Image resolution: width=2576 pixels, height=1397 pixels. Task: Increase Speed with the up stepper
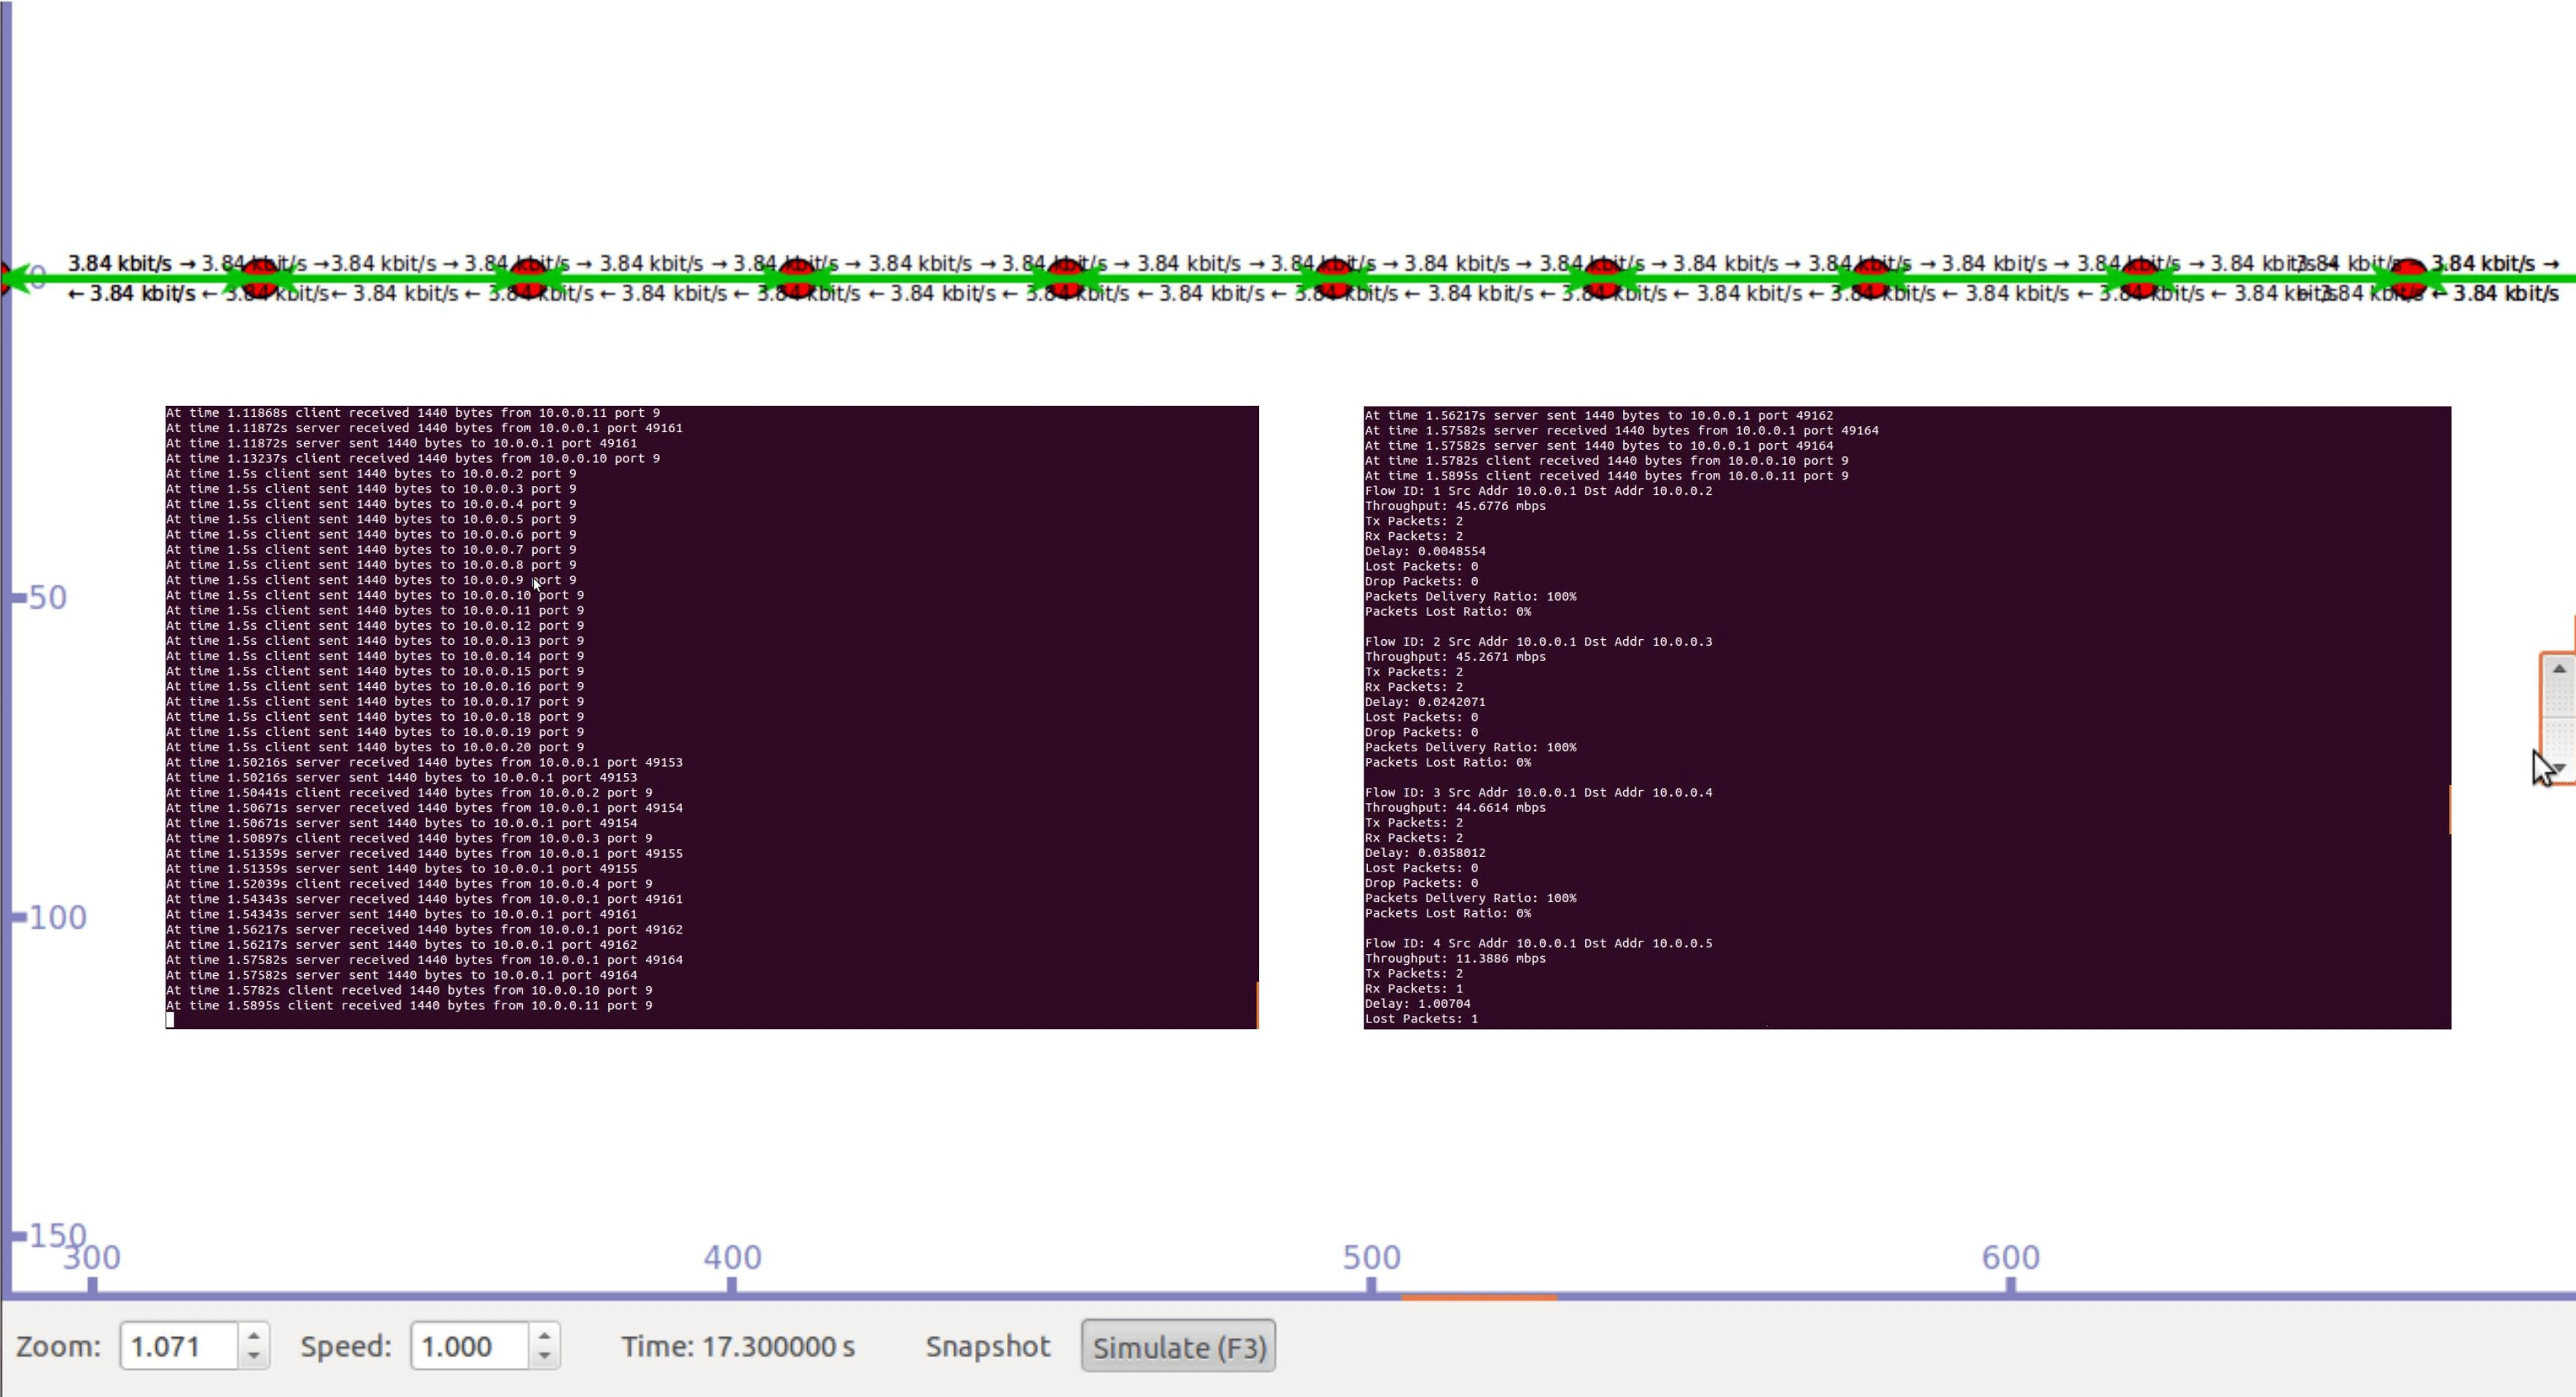(544, 1336)
